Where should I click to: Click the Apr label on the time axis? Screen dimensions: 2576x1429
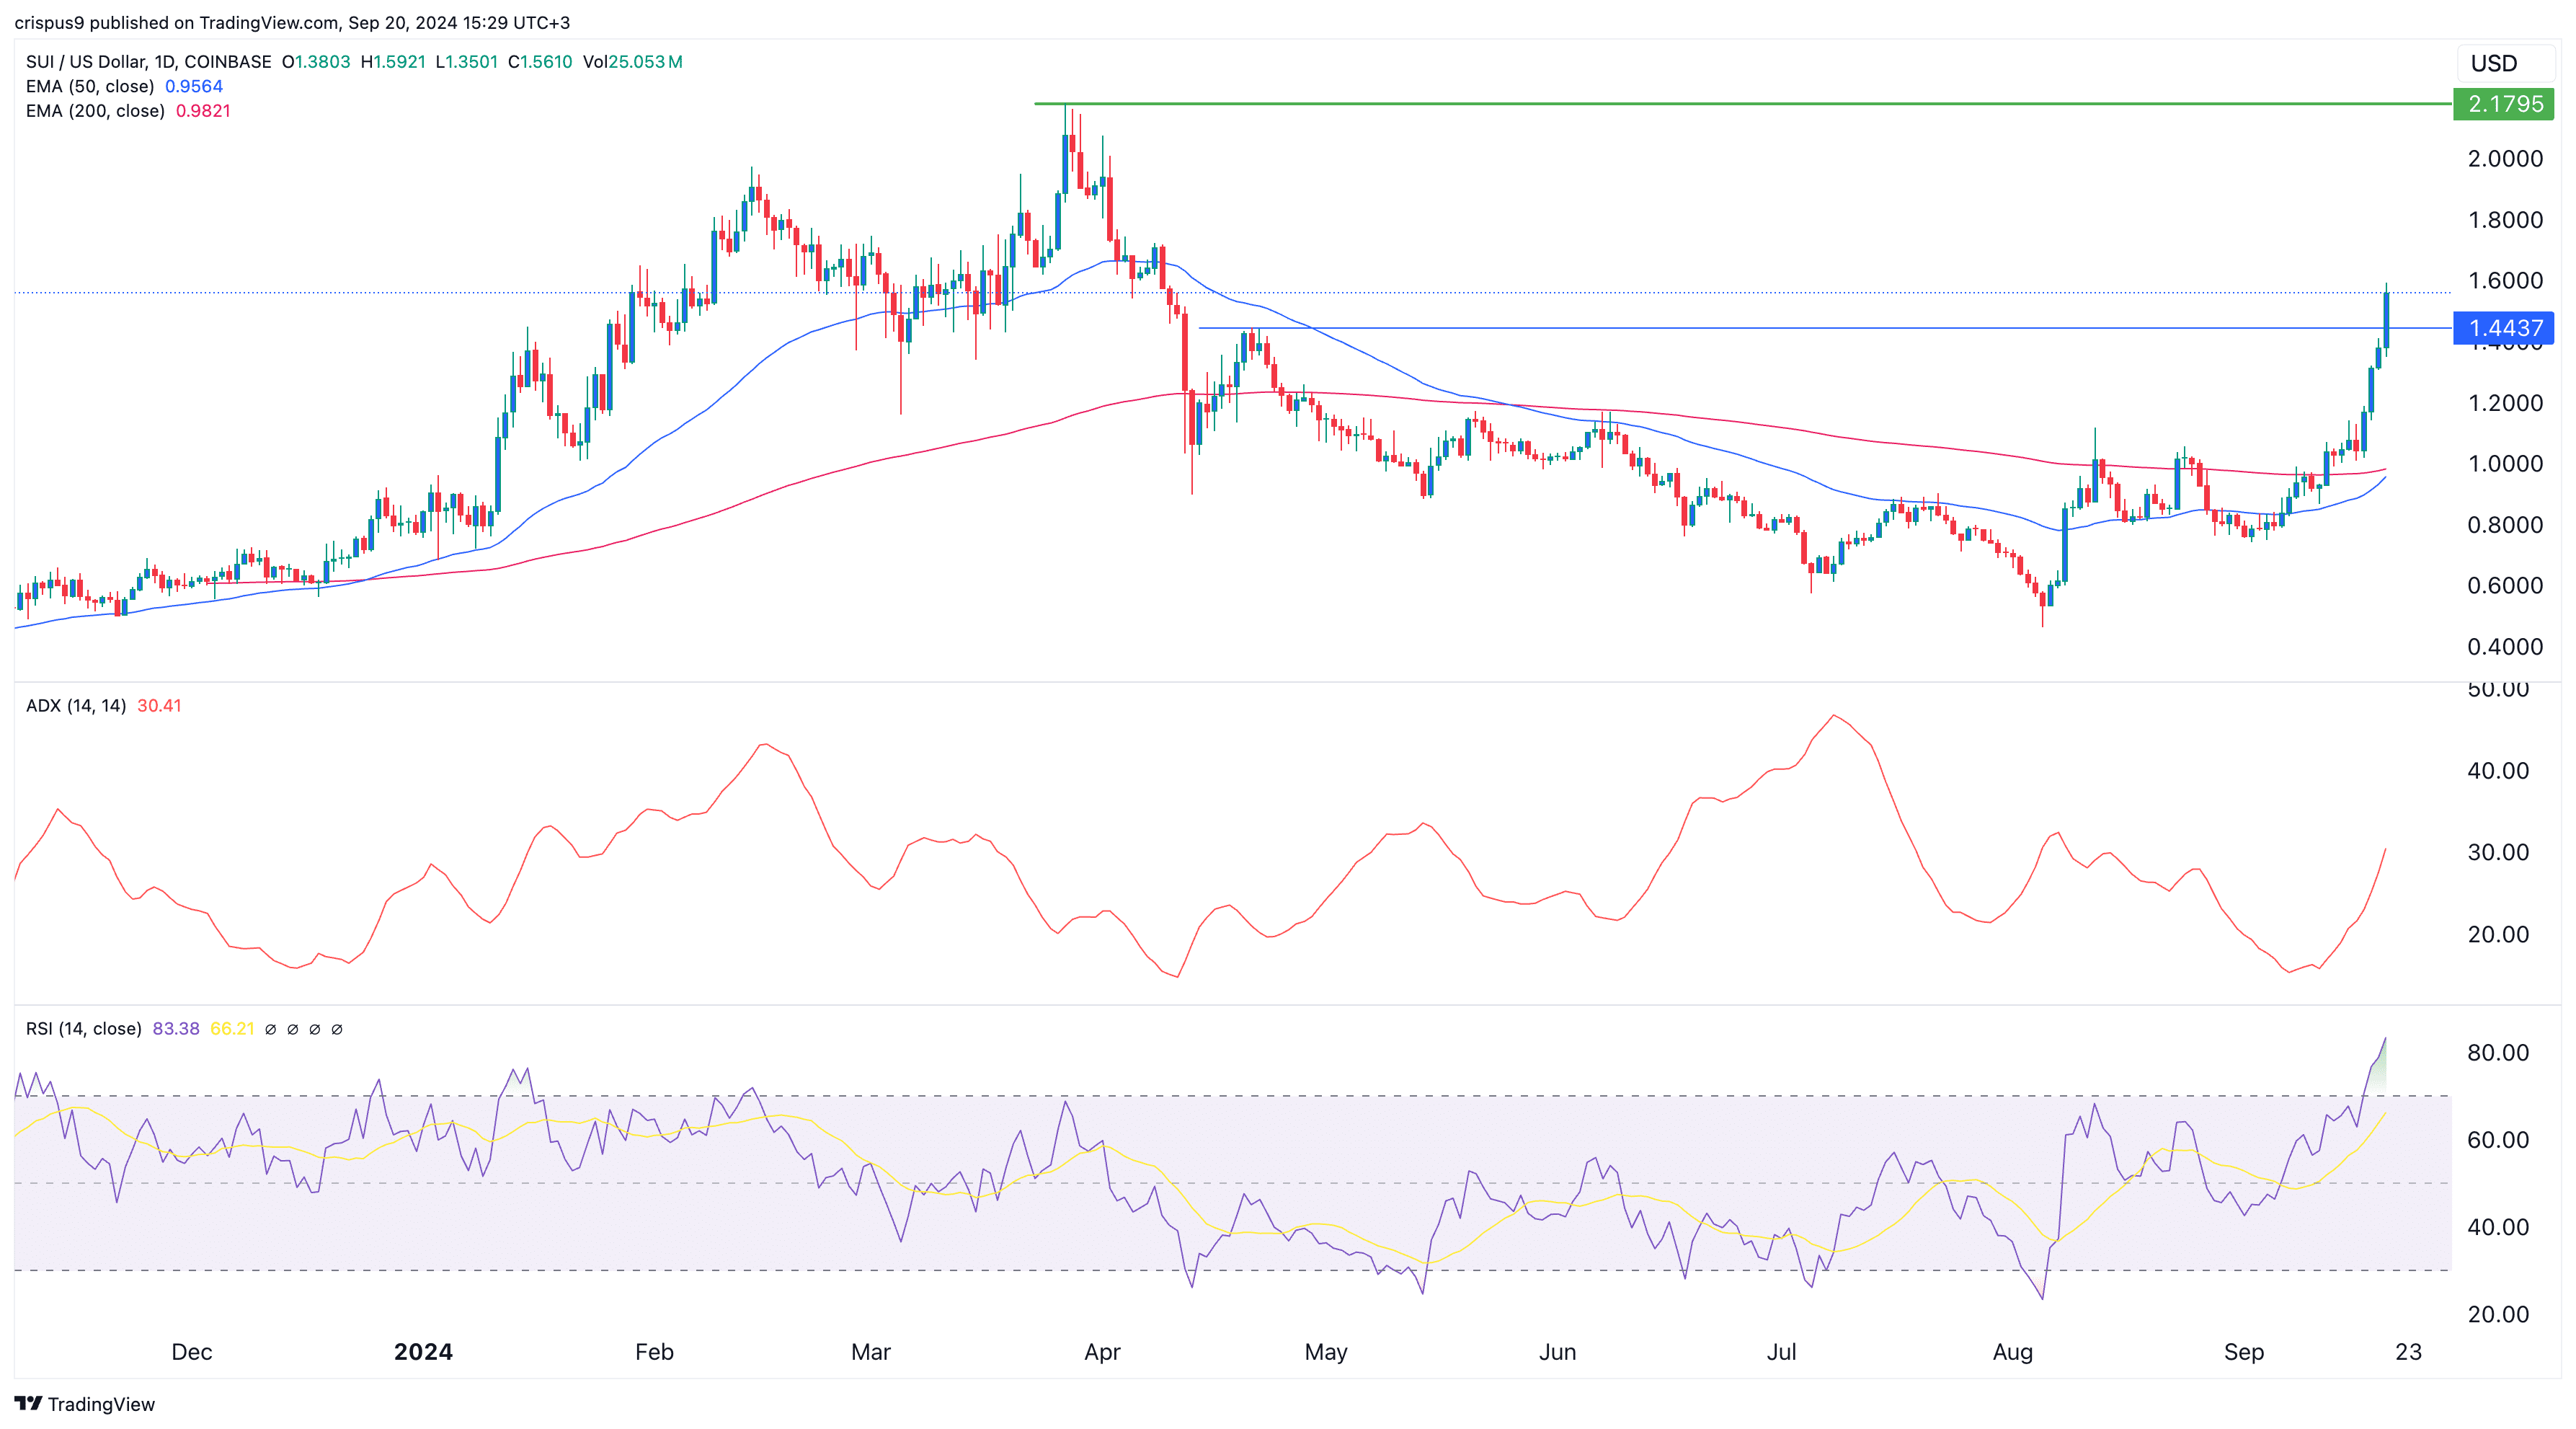pos(1102,1351)
